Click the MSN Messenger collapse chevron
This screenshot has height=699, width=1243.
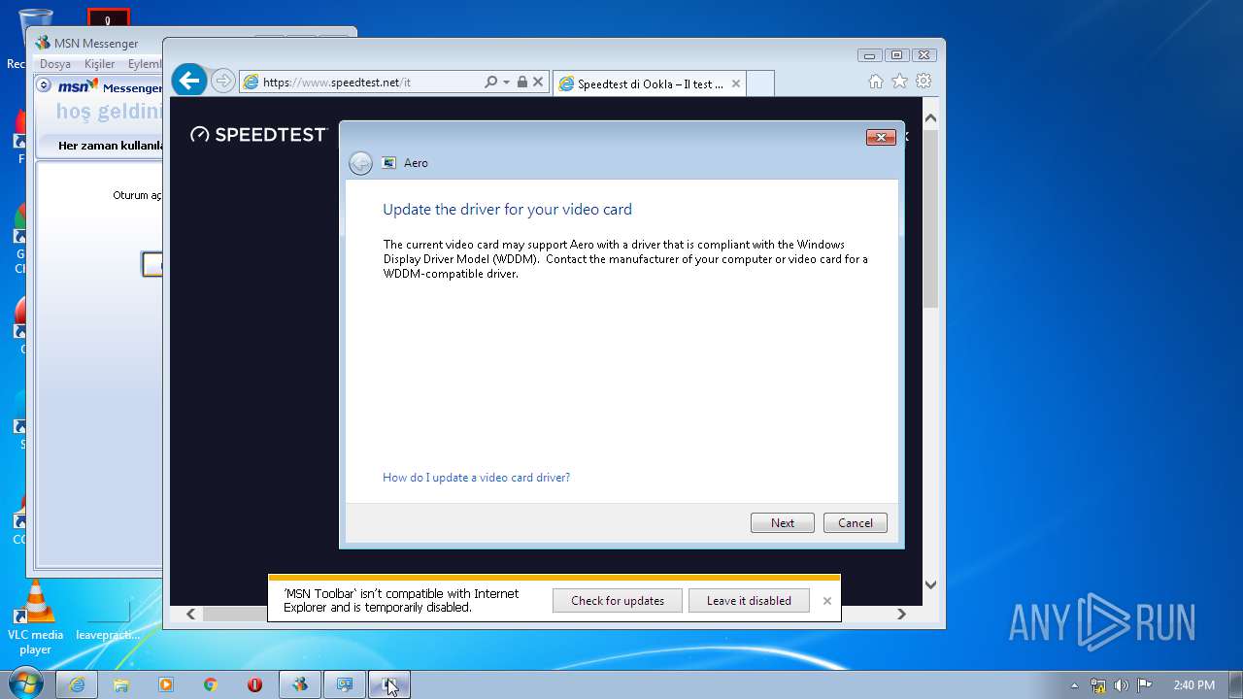[44, 85]
